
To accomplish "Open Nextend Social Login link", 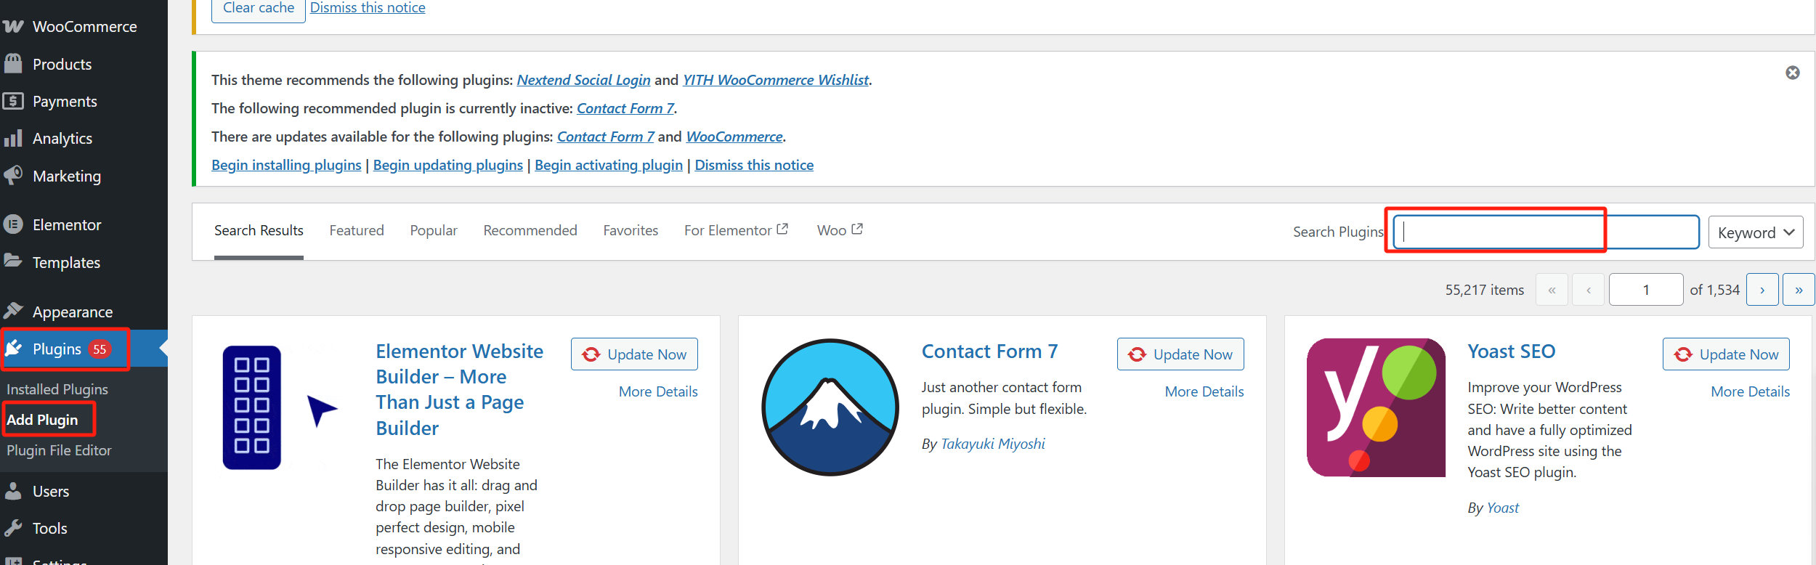I will coord(583,80).
